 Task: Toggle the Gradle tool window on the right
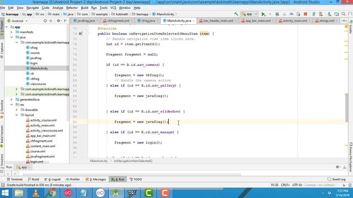[x=351, y=27]
